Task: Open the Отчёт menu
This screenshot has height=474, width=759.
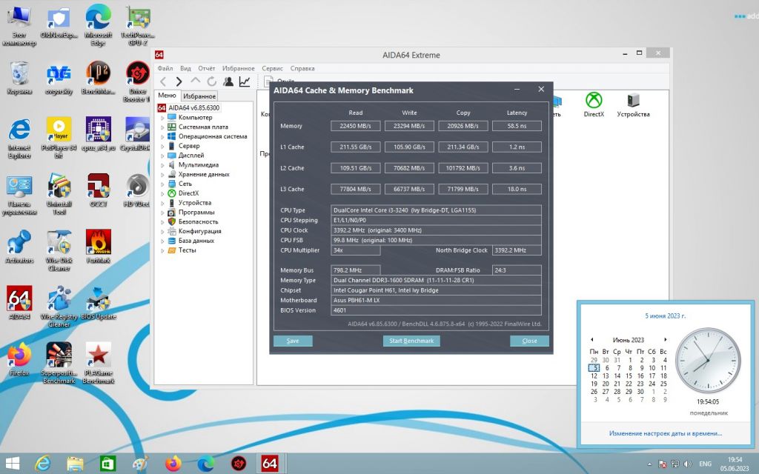Action: pyautogui.click(x=207, y=68)
